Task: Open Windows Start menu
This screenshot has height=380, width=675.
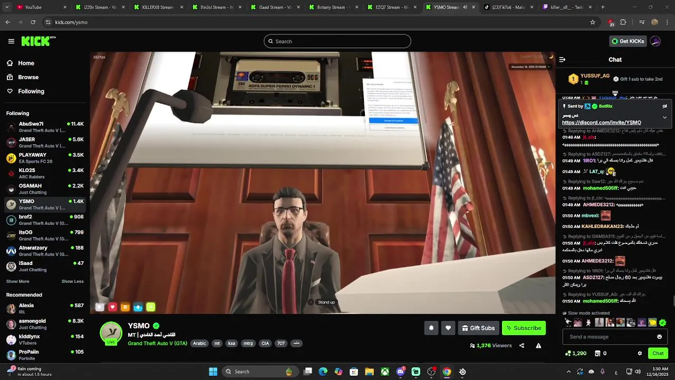Action: pyautogui.click(x=213, y=372)
